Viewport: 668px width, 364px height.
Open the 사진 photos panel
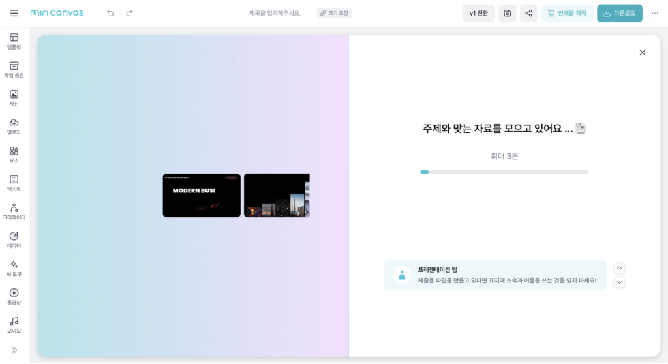coord(14,98)
